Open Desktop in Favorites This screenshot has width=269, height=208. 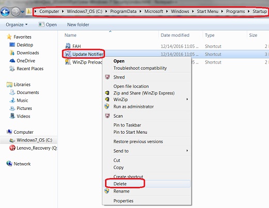(25, 45)
